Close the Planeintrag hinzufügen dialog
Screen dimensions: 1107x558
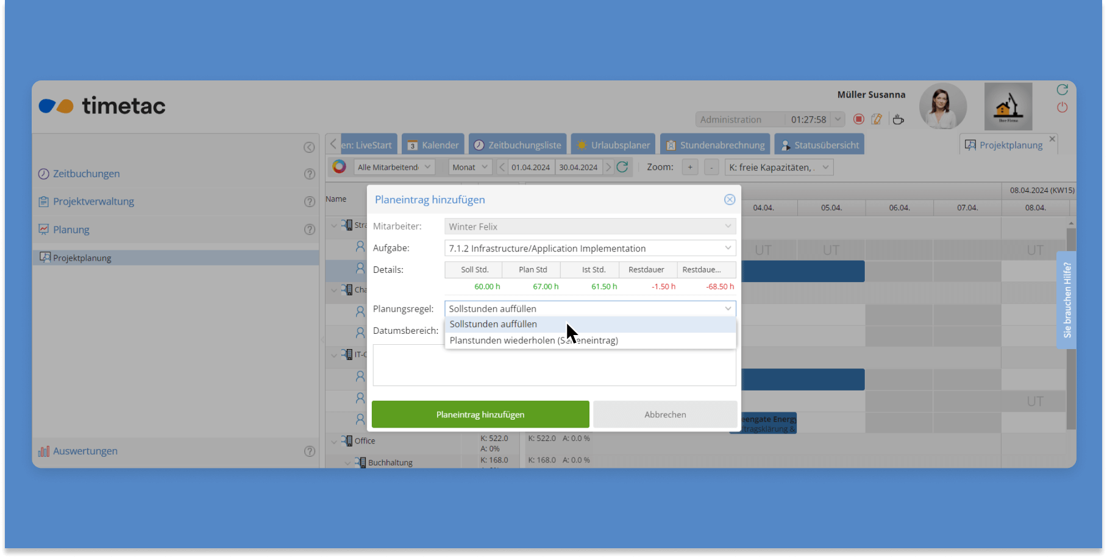point(729,200)
